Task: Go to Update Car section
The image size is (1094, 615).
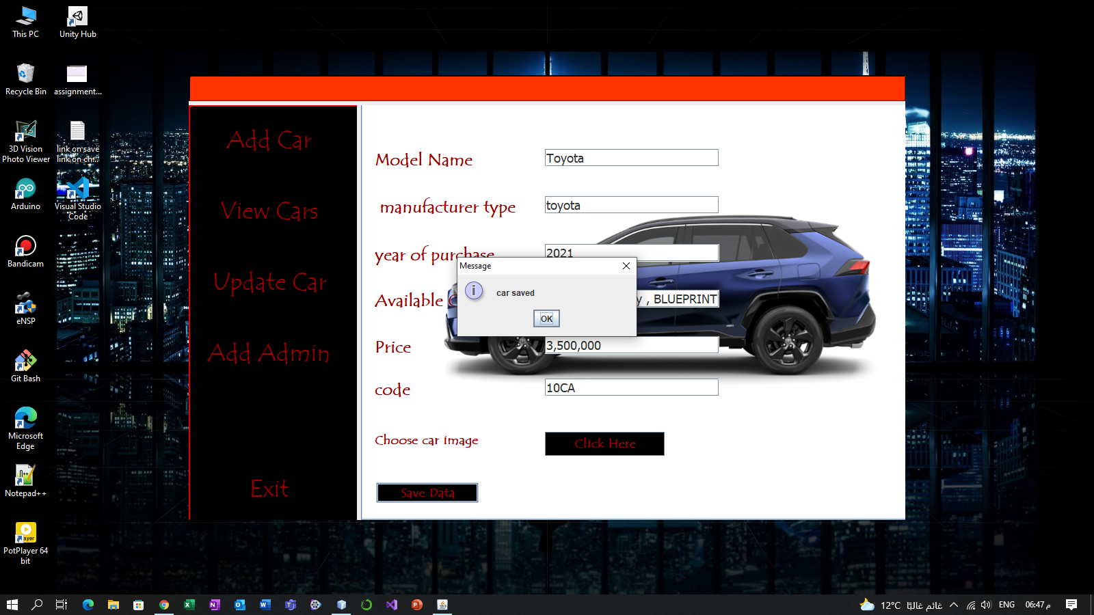Action: 269,282
